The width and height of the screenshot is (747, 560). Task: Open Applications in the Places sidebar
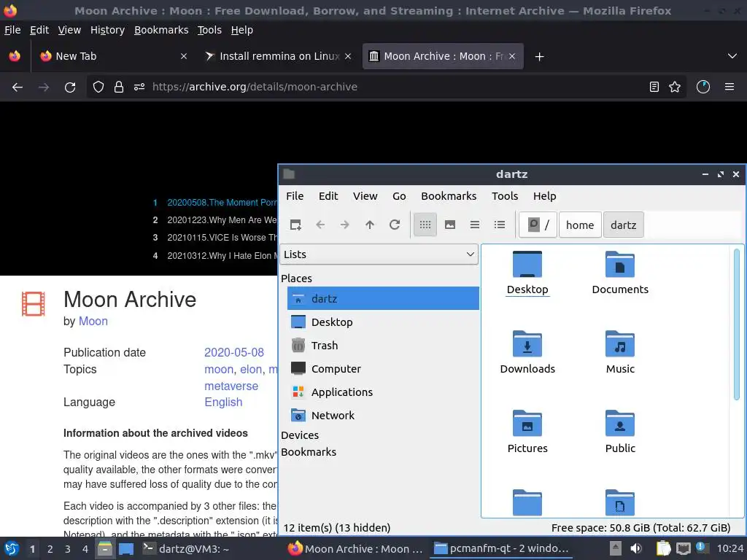pos(383,392)
